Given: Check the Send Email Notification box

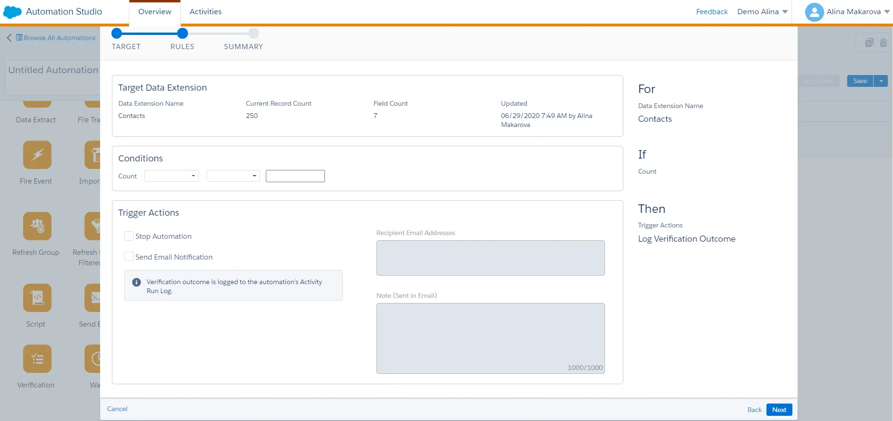Looking at the screenshot, I should click(x=128, y=257).
